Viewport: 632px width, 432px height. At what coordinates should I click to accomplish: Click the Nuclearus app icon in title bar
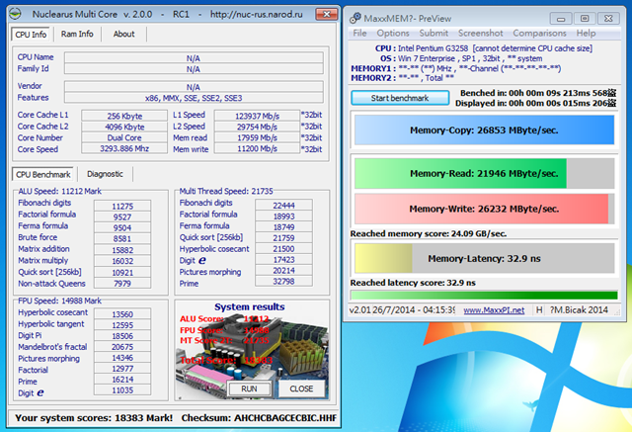point(15,14)
